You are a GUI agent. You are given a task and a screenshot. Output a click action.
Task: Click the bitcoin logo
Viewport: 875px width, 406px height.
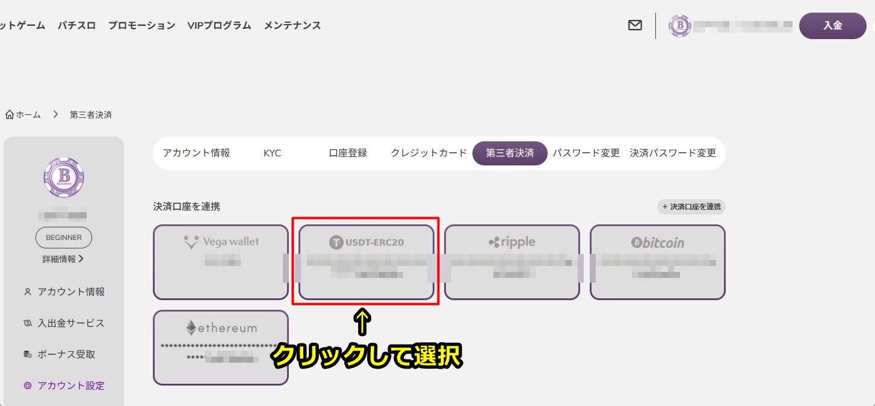[658, 242]
